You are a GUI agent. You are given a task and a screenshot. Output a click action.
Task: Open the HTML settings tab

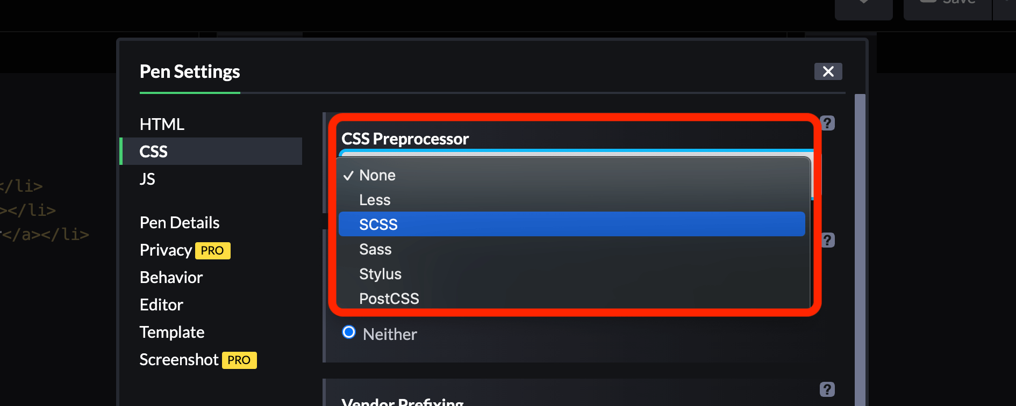[162, 124]
